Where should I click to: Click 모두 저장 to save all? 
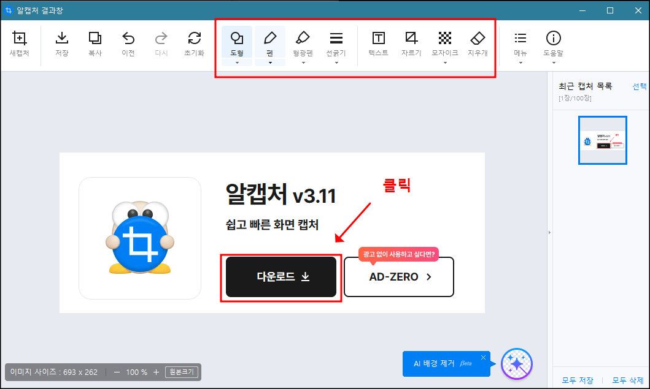578,380
